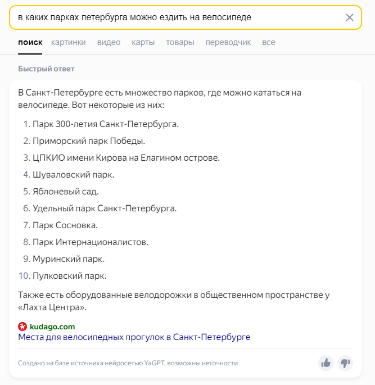Clear the search query with the X icon
Viewport: 375px width, 385px height.
click(x=350, y=17)
